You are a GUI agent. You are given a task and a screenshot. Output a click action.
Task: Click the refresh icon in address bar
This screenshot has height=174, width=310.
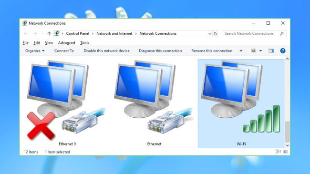[215, 34]
